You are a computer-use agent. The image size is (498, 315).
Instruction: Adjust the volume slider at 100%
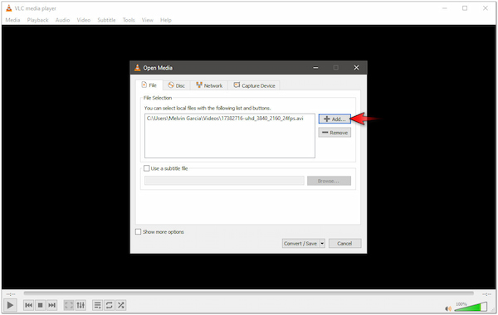tap(471, 307)
